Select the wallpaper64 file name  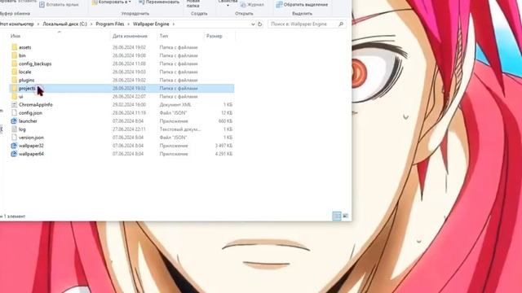(31, 154)
